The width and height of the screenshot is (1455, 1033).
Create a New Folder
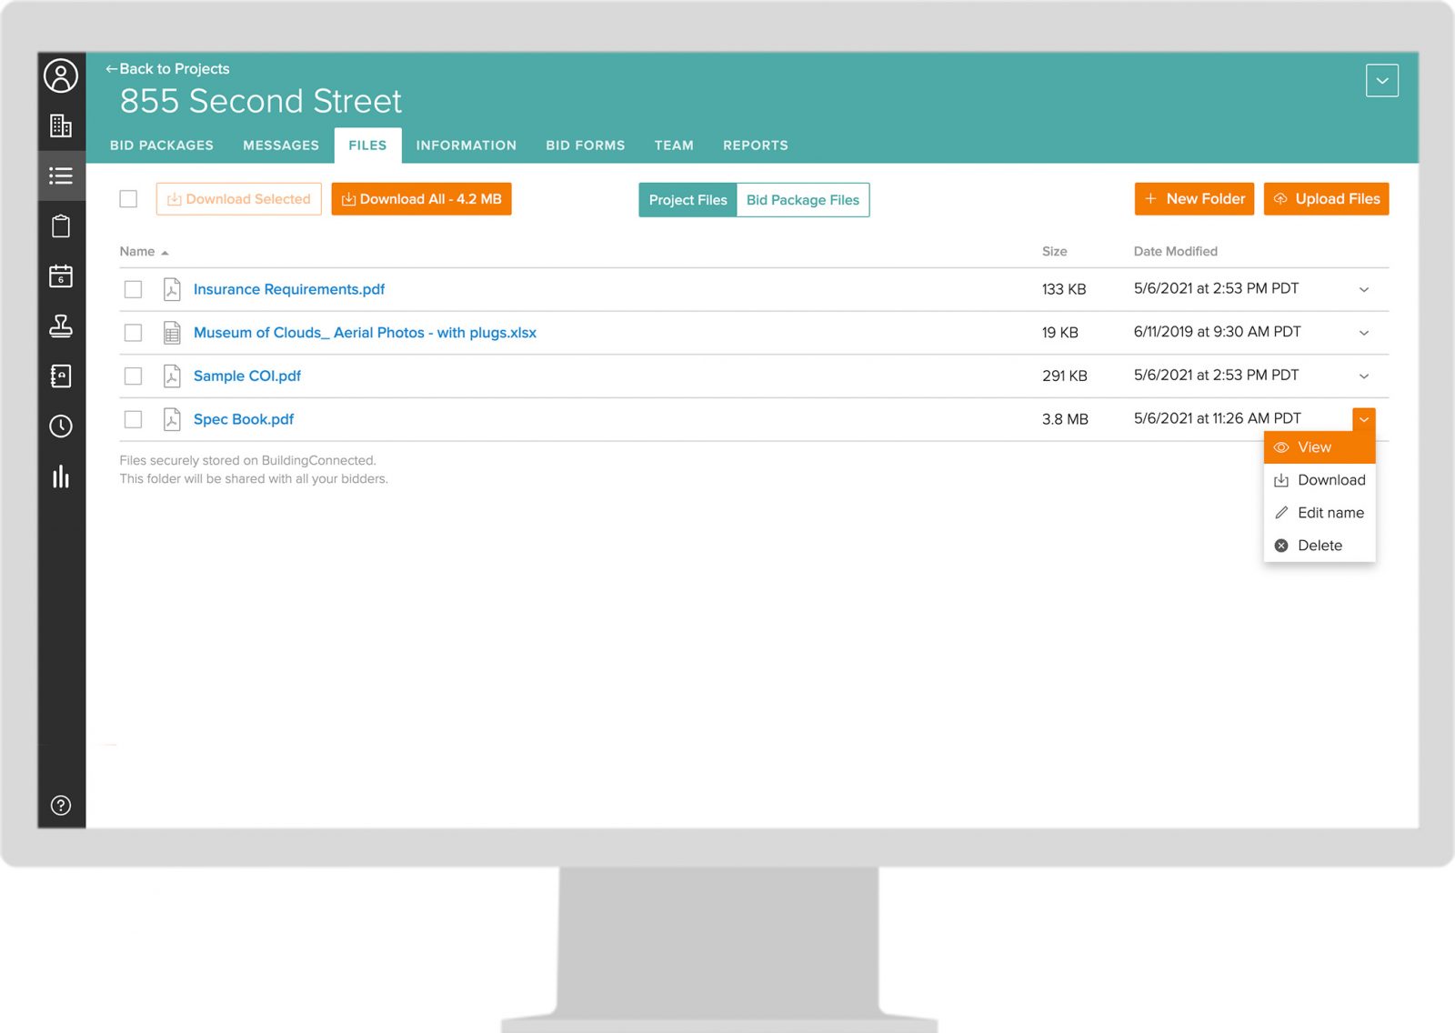[x=1194, y=199]
